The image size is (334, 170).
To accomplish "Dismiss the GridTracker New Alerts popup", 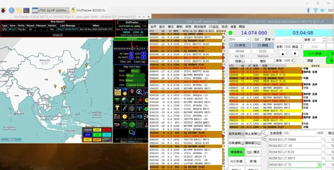I will [58, 35].
